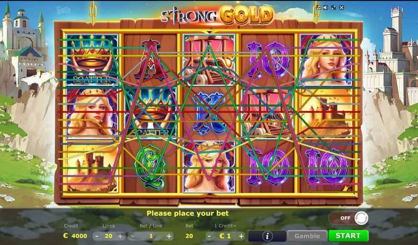Lower the credit value
The width and height of the screenshot is (418, 245).
(x=210, y=236)
